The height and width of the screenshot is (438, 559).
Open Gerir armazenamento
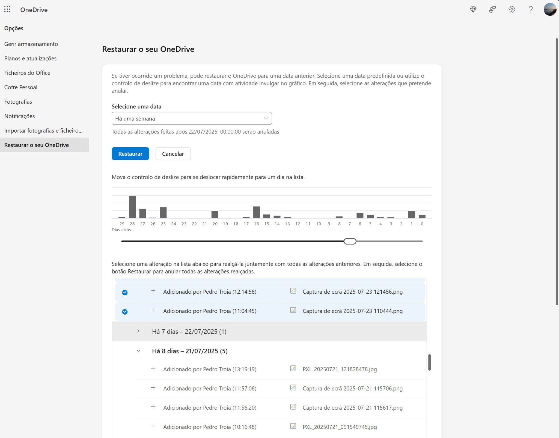click(x=31, y=44)
